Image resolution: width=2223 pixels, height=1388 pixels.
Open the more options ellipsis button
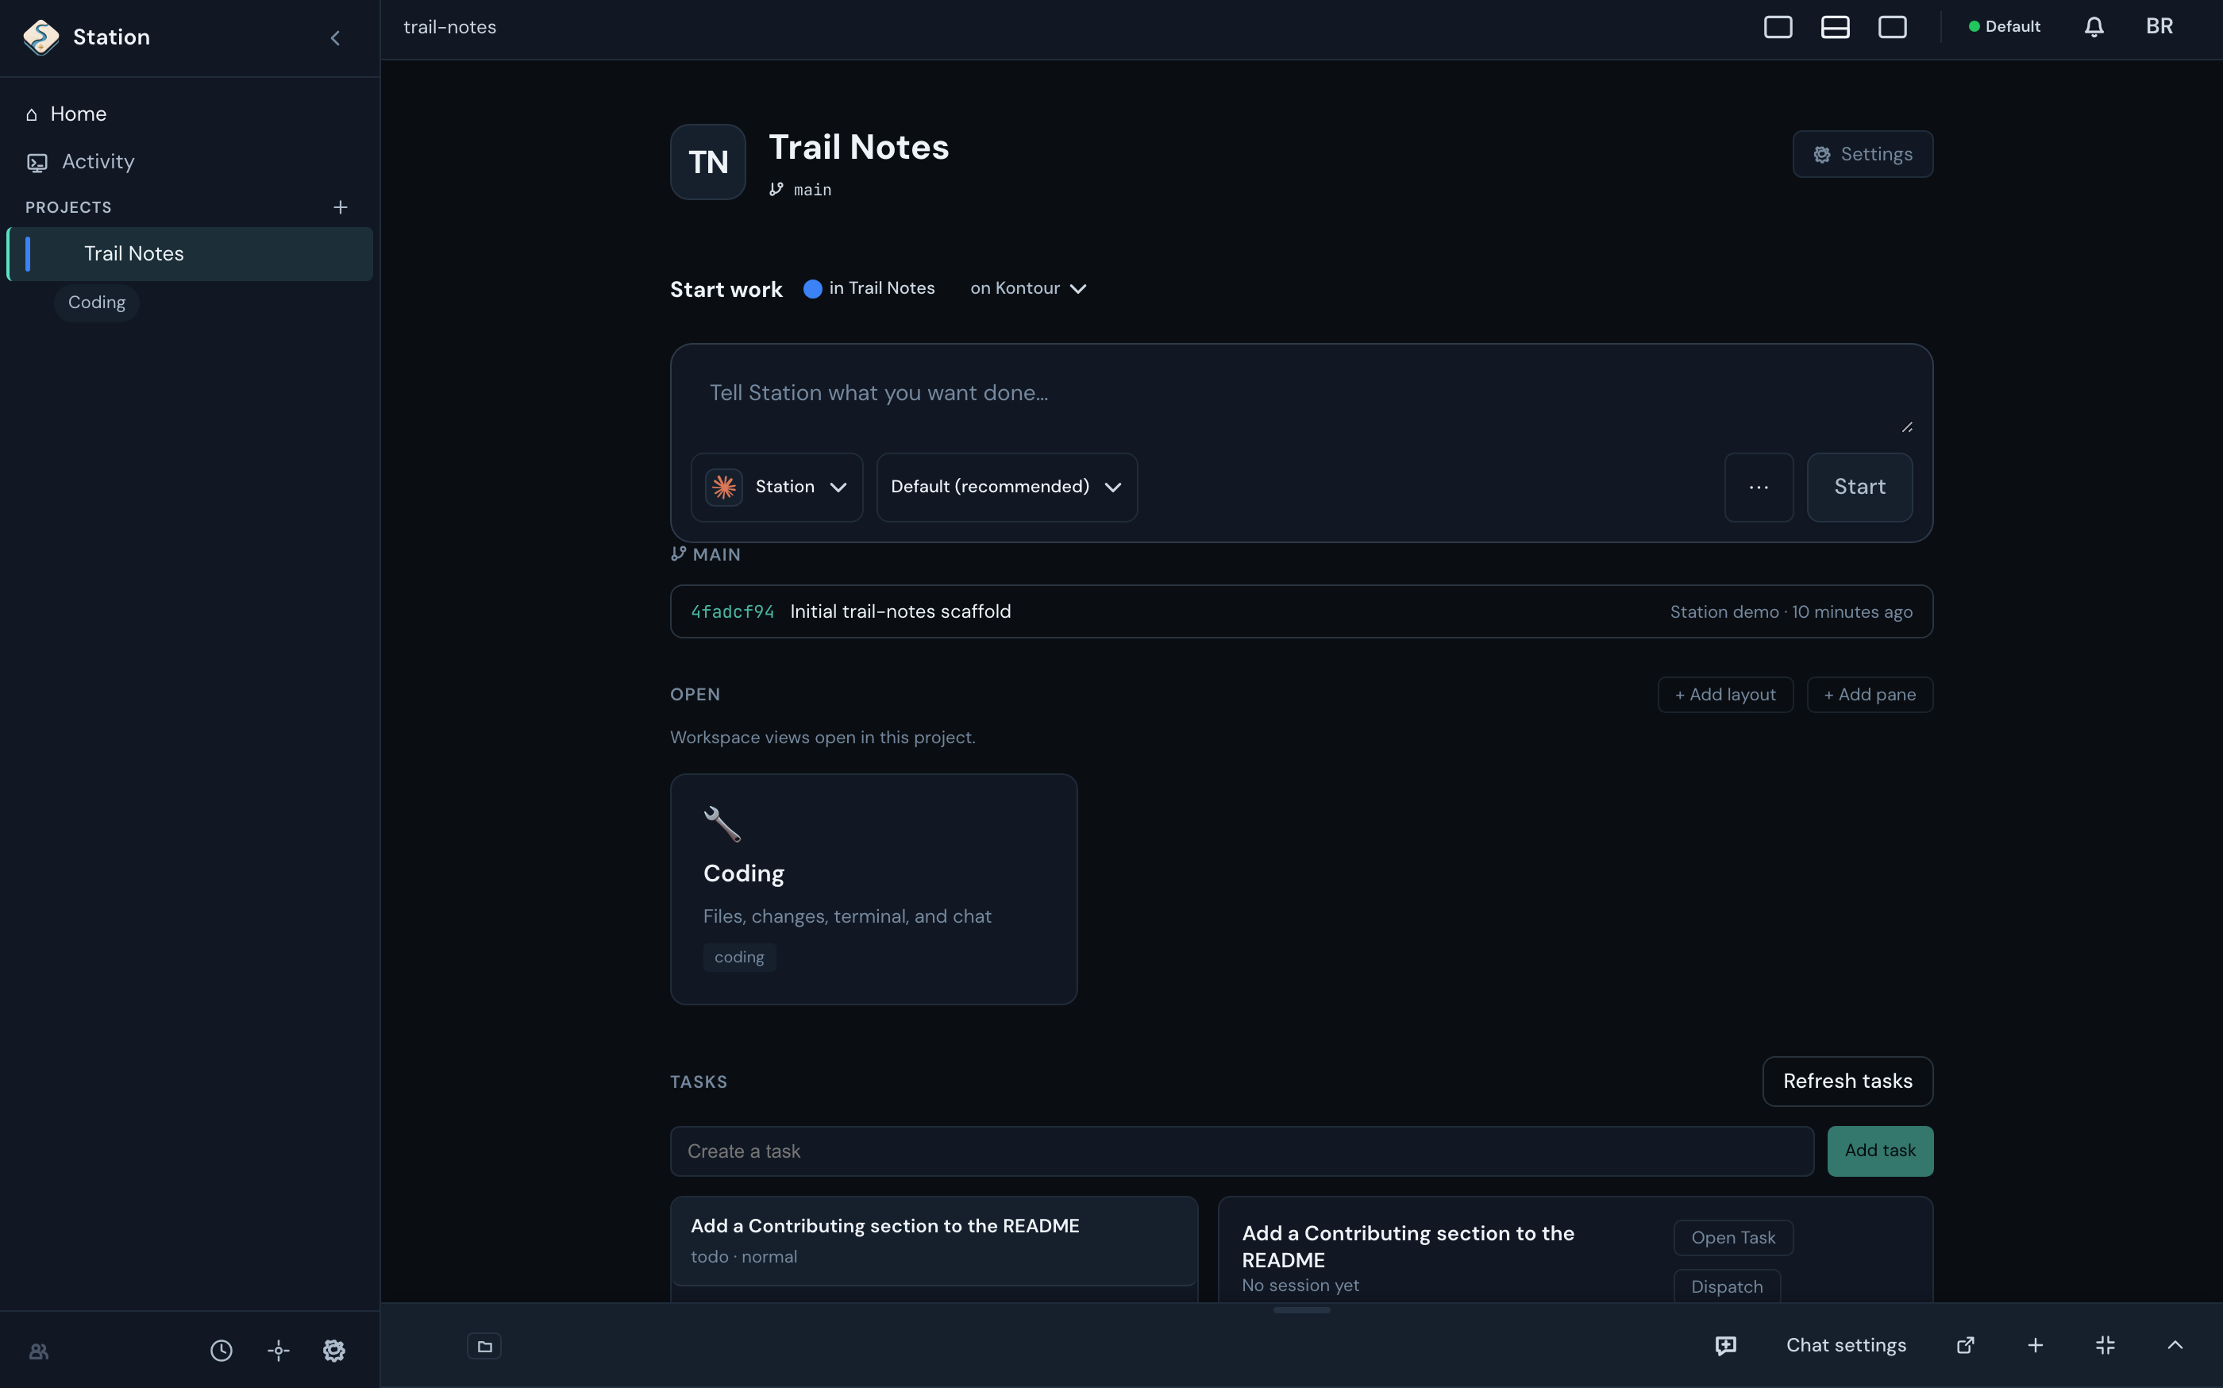point(1759,487)
